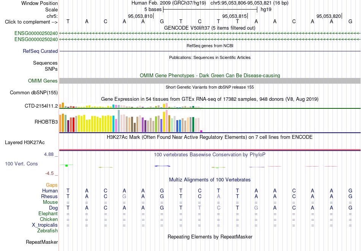This screenshot has width=361, height=251.
Task: Click the H3K27Ac Mark track title
Action: coord(210,137)
